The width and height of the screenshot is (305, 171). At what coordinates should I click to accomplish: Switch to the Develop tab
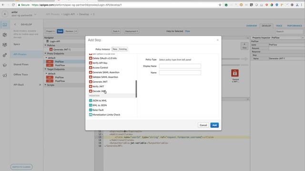pos(266,26)
